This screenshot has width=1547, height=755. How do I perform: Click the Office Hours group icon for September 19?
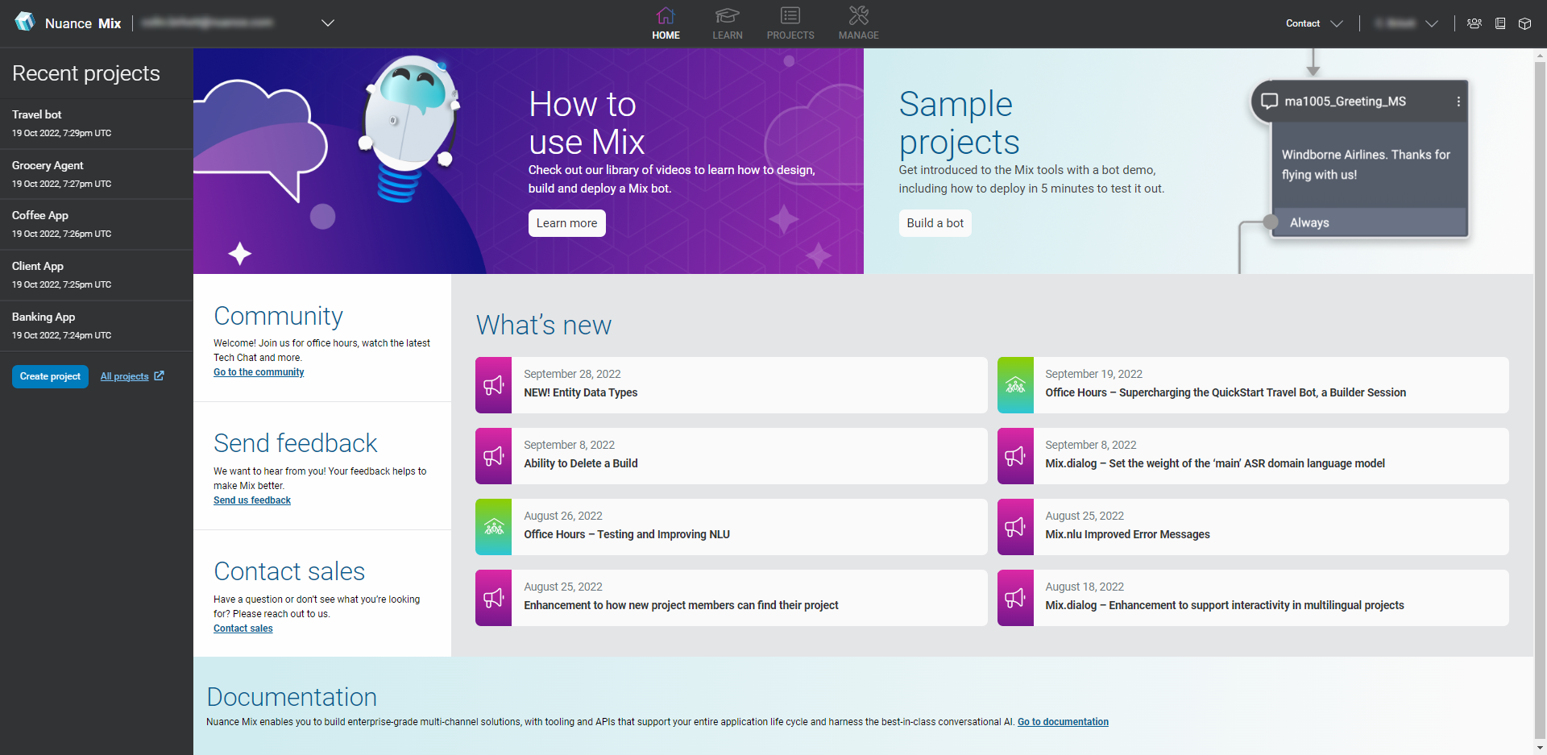tap(1015, 385)
